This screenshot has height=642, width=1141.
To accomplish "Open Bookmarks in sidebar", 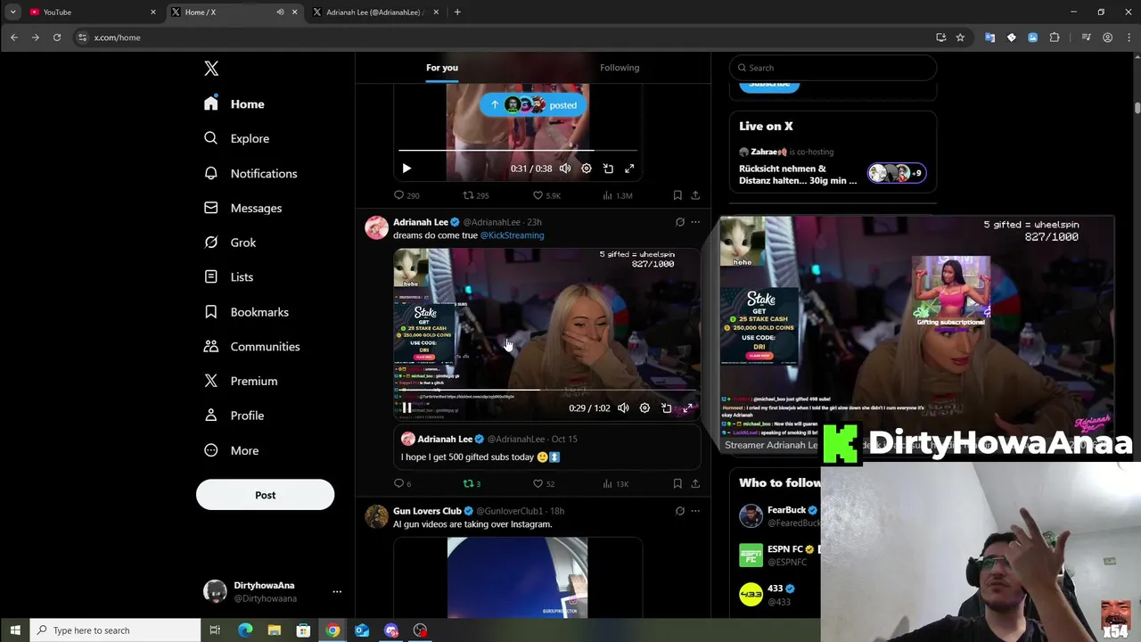I will 246,312.
